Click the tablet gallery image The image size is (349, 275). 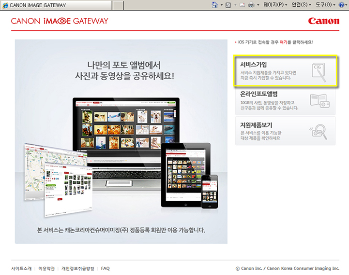[x=185, y=174]
